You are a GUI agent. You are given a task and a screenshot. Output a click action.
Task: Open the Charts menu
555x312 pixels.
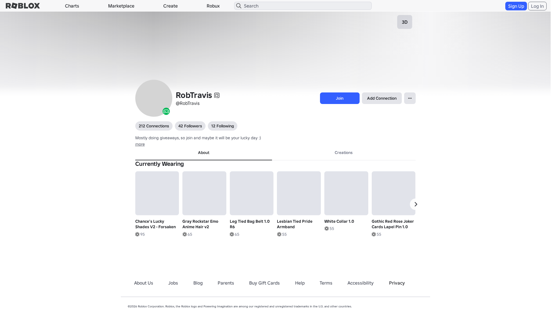[x=72, y=6]
